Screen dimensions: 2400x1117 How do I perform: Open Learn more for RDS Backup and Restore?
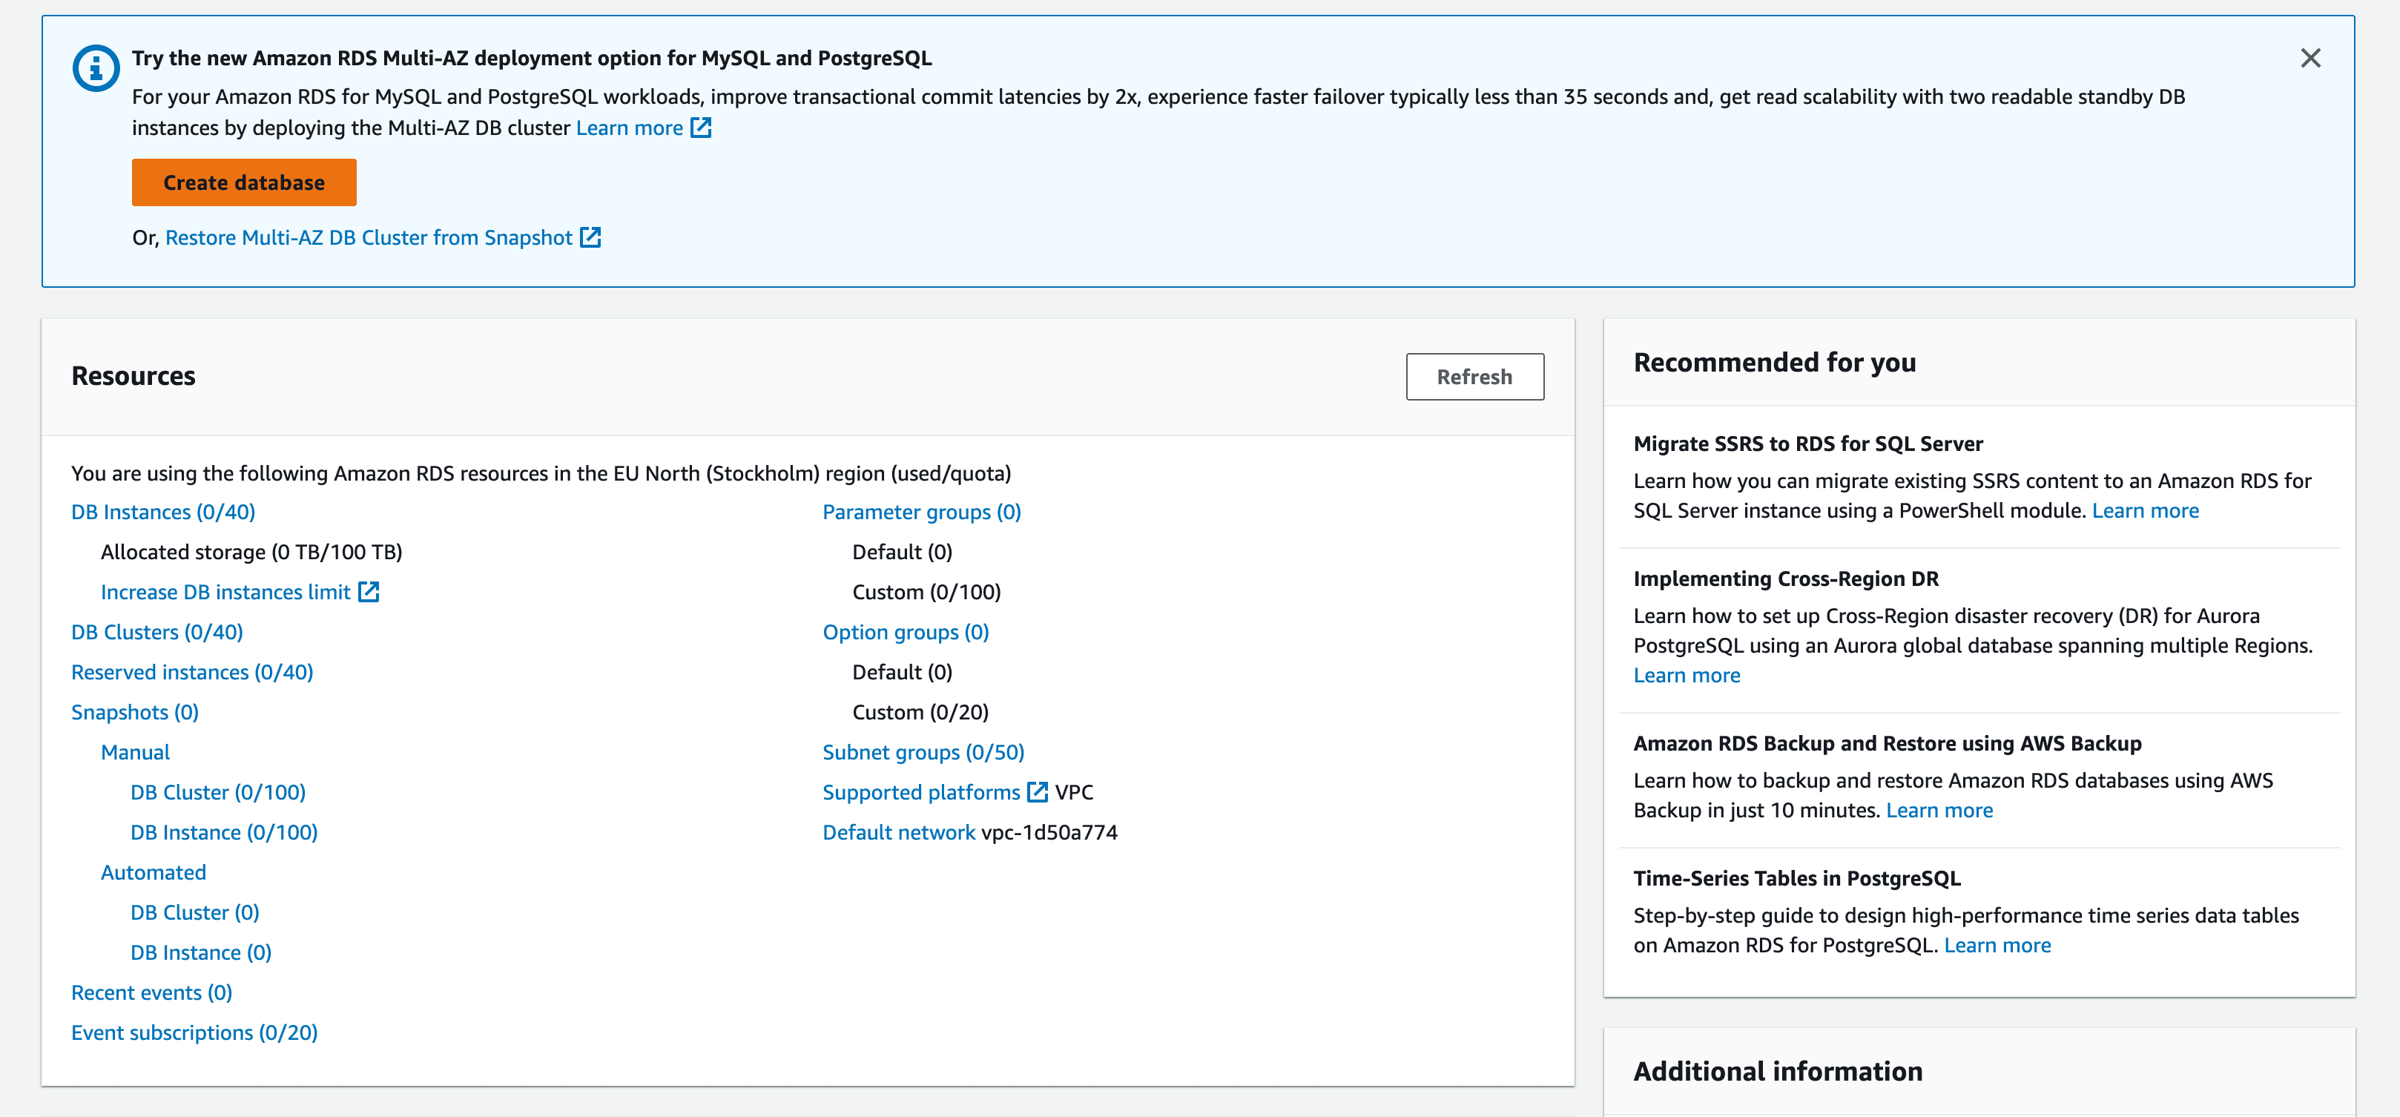click(x=1939, y=811)
